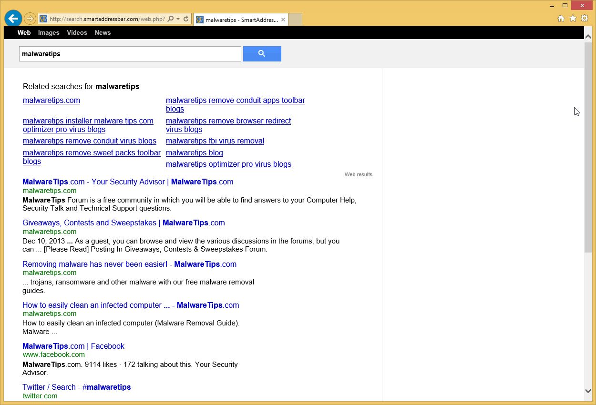The height and width of the screenshot is (405, 596).
Task: Click the back navigation arrow
Action: pyautogui.click(x=13, y=18)
